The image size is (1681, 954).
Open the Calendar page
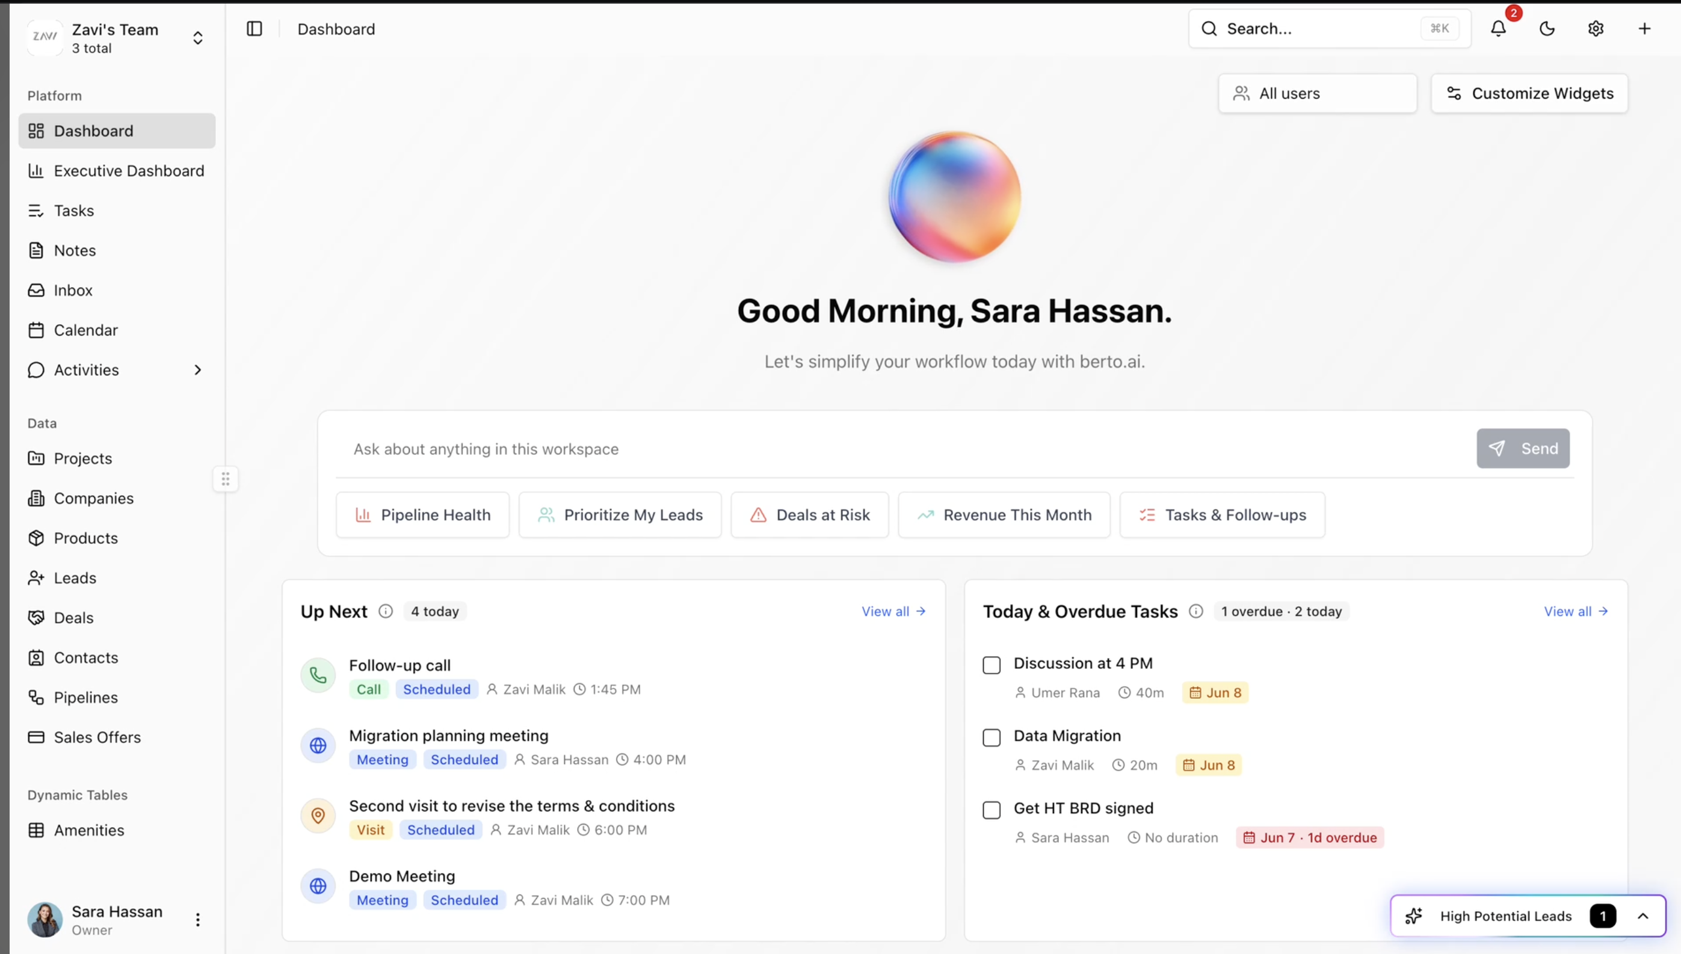click(x=117, y=330)
